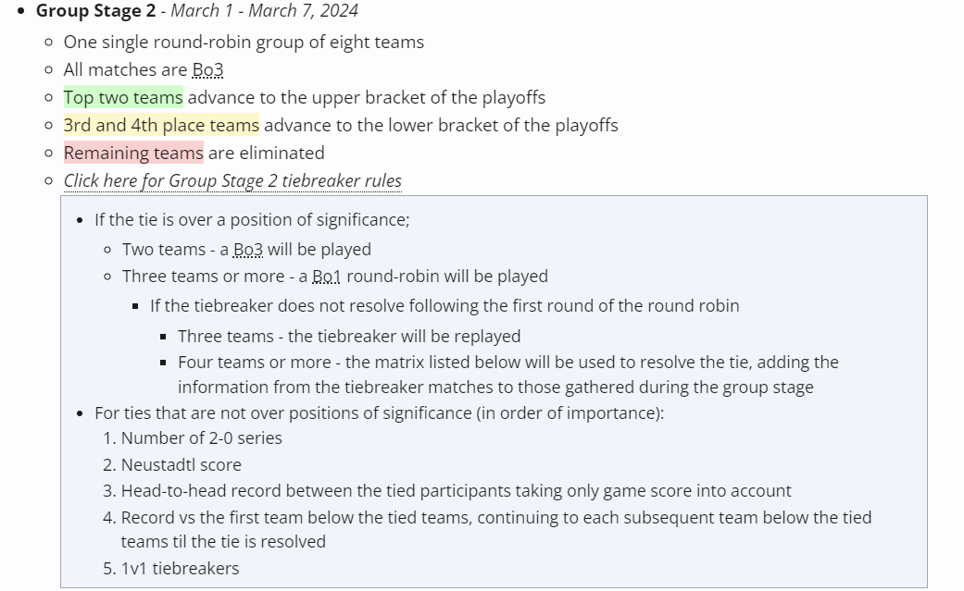Click the Bo3 abbreviation in the two teams rule
The height and width of the screenshot is (591, 964).
pos(247,249)
